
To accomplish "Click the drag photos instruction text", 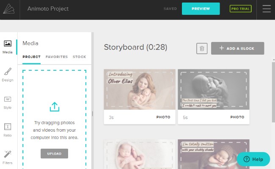I will (55, 130).
